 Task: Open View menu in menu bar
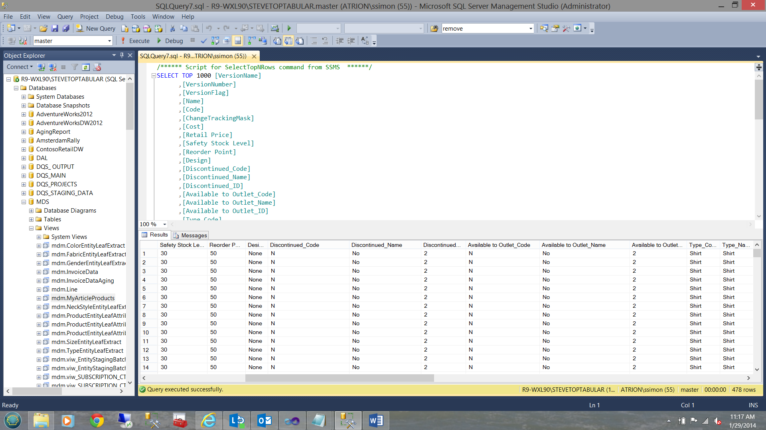pyautogui.click(x=43, y=16)
